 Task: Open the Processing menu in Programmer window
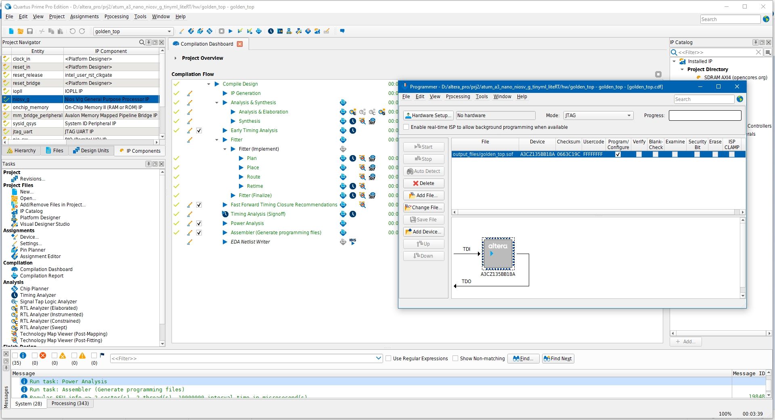(458, 97)
